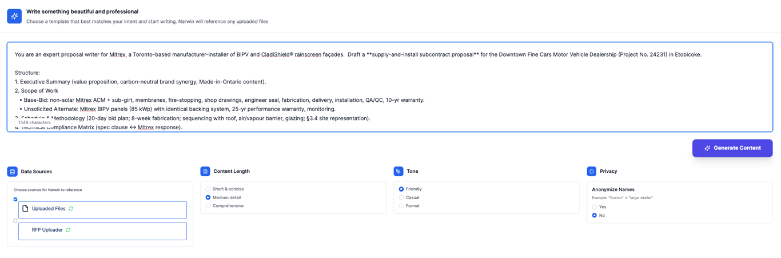The width and height of the screenshot is (781, 258).
Task: Click the Technical Compliance Matrix line
Action: [x=98, y=128]
